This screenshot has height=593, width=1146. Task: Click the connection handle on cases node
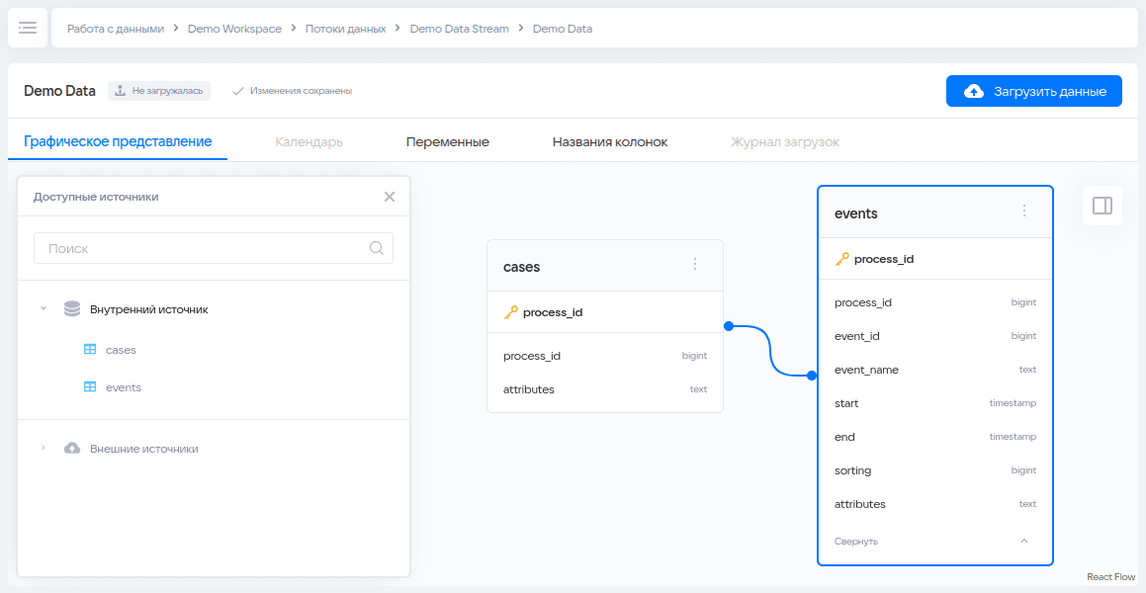click(729, 326)
